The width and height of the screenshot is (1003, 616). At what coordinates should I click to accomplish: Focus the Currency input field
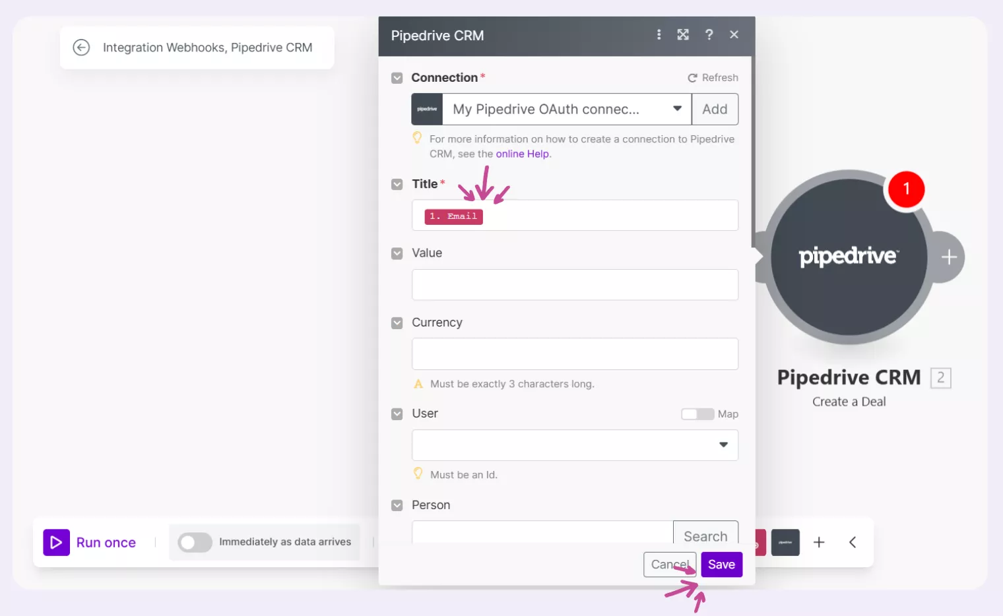[x=575, y=354]
